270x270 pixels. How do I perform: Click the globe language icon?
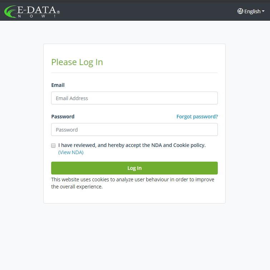[240, 11]
